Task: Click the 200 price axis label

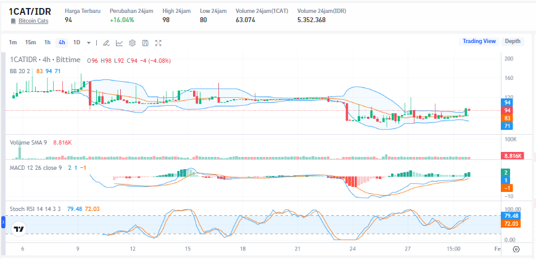Action: (x=509, y=58)
